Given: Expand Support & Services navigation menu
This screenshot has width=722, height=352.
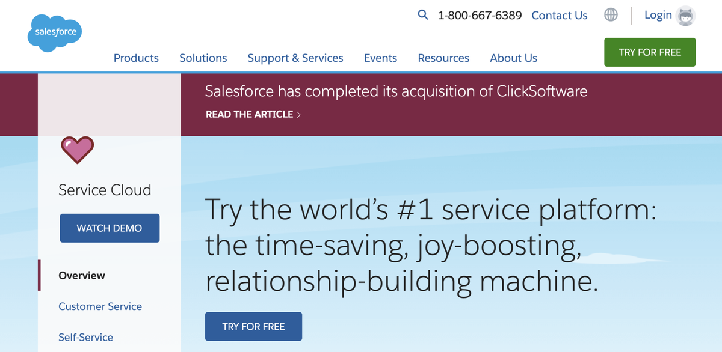Looking at the screenshot, I should click(295, 58).
